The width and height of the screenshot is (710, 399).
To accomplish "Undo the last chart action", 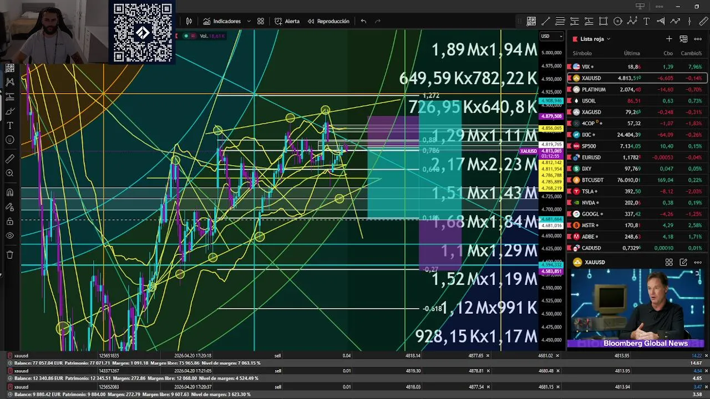I will (363, 21).
